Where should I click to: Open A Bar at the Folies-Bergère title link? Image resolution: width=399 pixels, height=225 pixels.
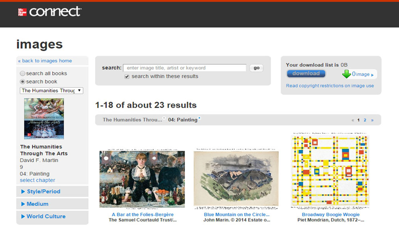click(x=142, y=215)
